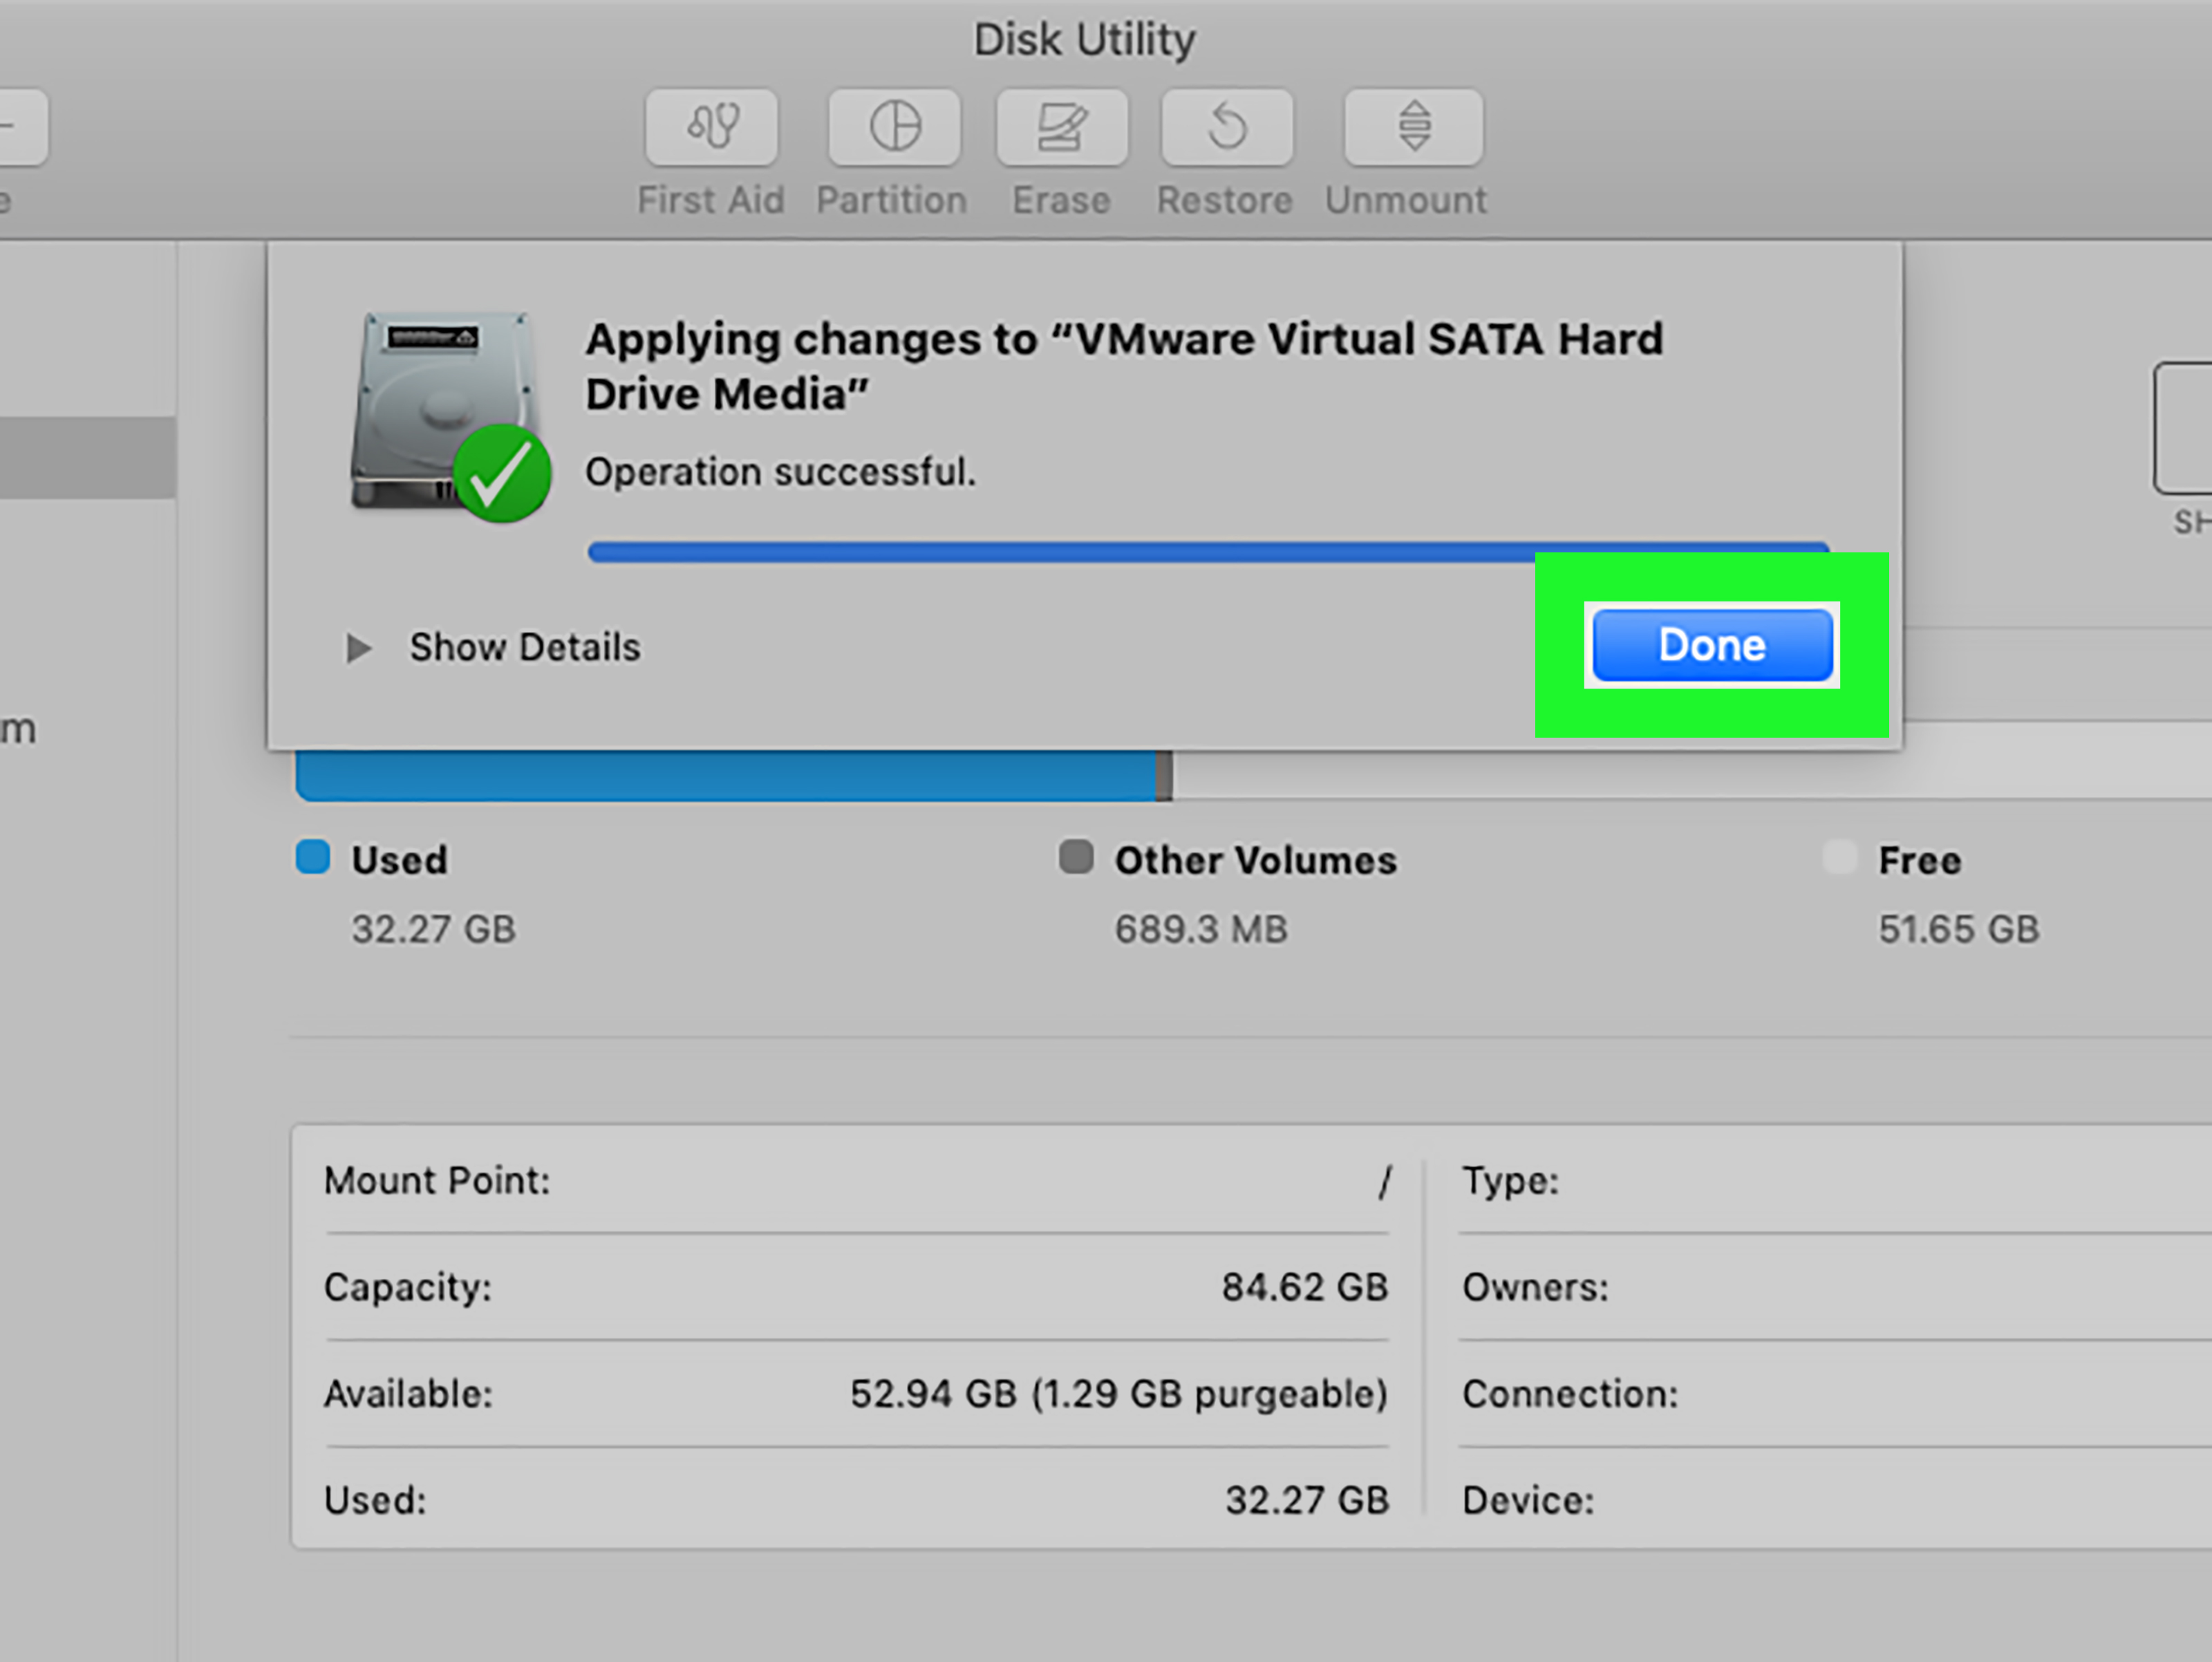This screenshot has width=2212, height=1662.
Task: Click the gray Other Volumes swatch
Action: coord(1076,857)
